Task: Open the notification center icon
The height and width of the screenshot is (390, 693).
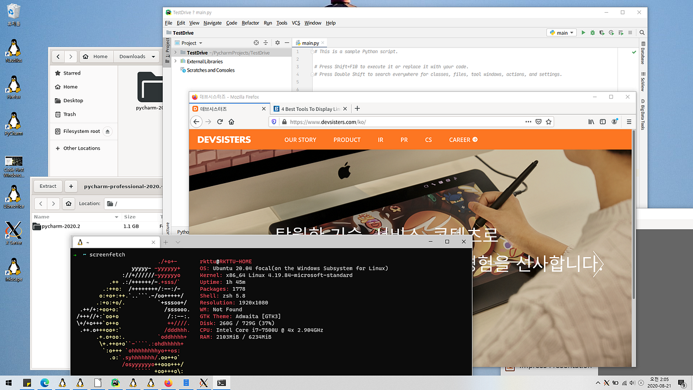Action: 682,382
